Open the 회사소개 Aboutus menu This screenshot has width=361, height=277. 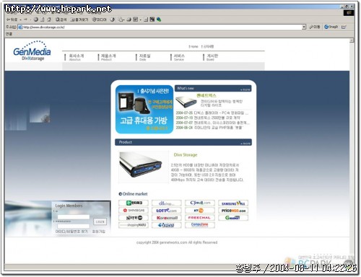(x=76, y=57)
